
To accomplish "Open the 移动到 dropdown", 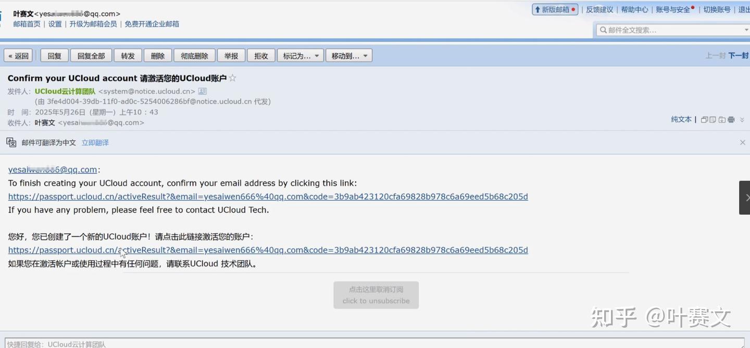I will pyautogui.click(x=349, y=56).
